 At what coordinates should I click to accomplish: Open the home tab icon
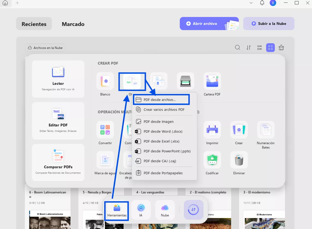pos(5,3)
